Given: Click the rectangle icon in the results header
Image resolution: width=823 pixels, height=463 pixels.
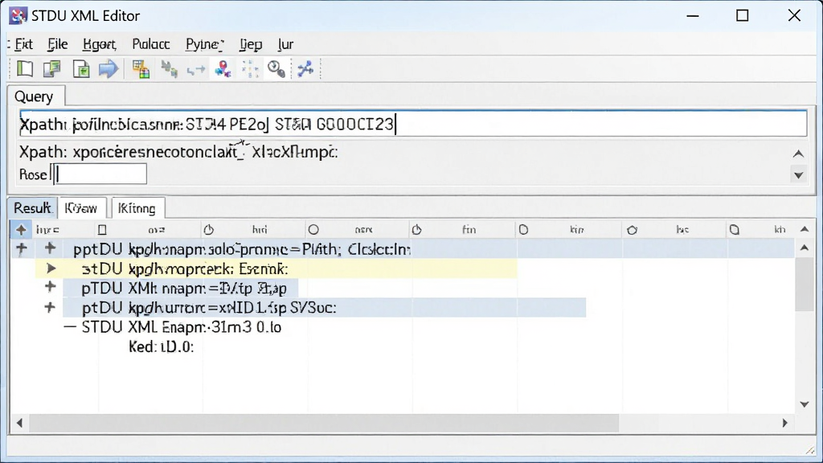Looking at the screenshot, I should click(102, 229).
